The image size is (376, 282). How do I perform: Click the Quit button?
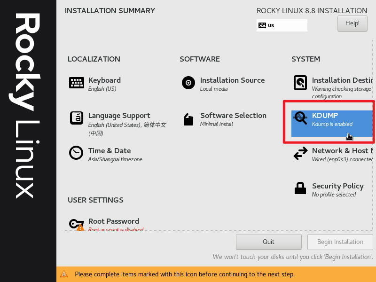pos(268,242)
